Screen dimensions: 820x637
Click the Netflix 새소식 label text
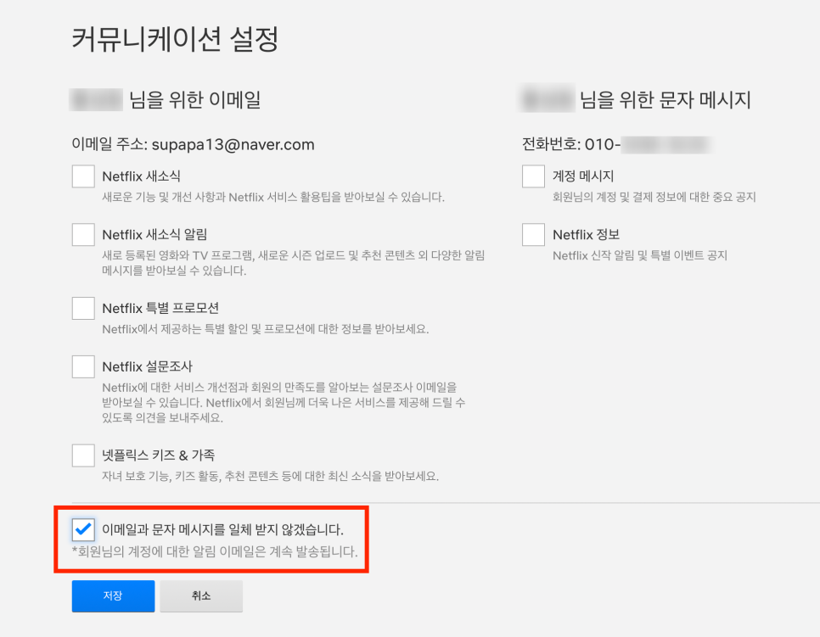coord(141,176)
